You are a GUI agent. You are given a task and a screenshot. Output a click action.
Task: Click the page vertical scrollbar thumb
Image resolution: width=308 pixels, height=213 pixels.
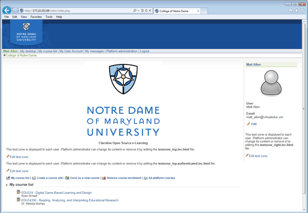pos(304,109)
